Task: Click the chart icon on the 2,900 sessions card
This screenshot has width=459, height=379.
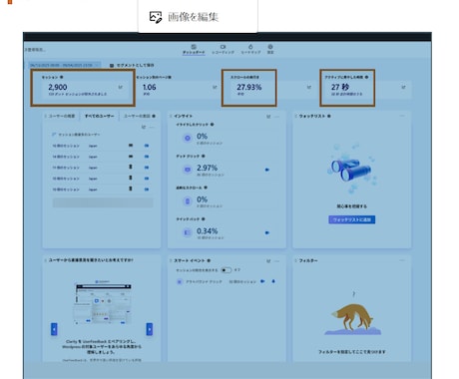Action: (121, 87)
